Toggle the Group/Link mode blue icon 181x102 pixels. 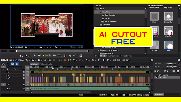click(x=12, y=64)
